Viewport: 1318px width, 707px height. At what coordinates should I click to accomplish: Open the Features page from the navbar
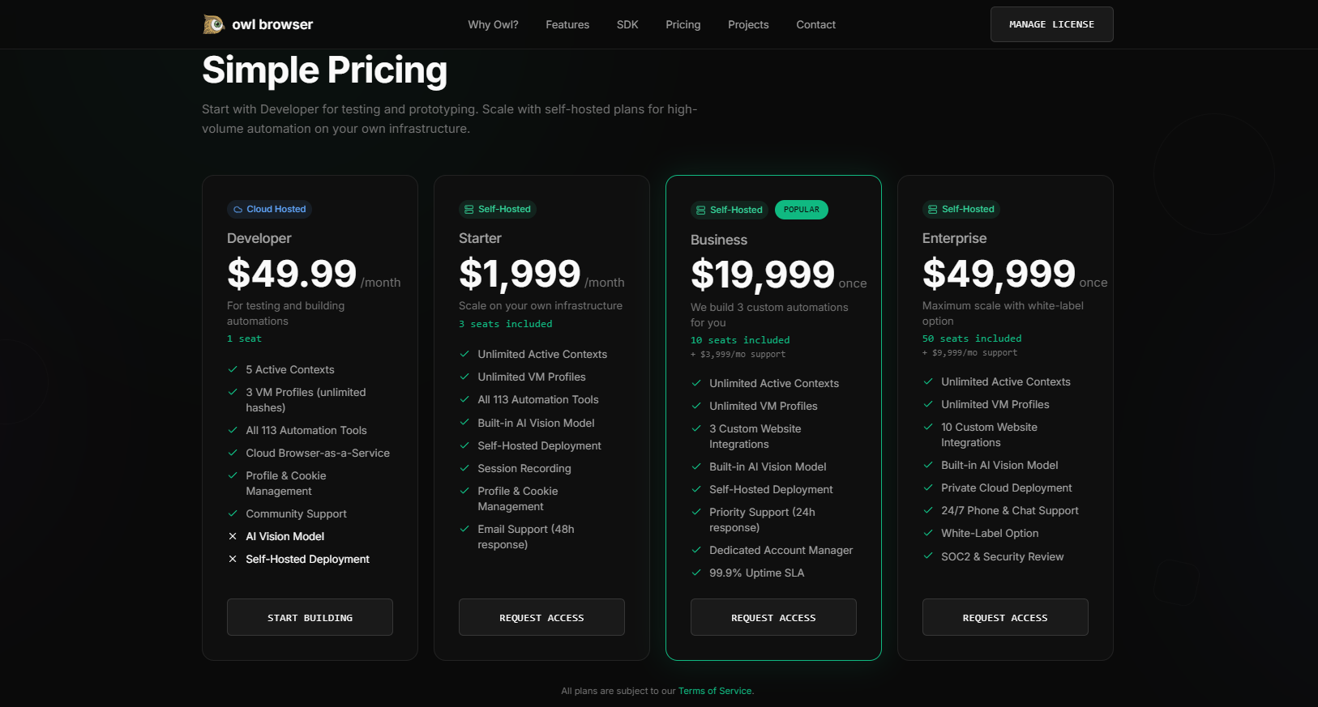(x=567, y=24)
